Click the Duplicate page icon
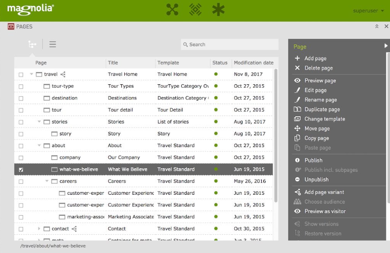This screenshot has height=253, width=390. point(297,109)
